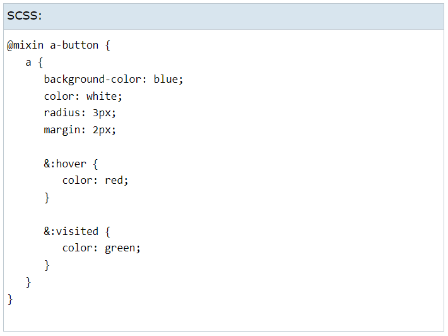448x336 pixels.
Task: Click the closing brace of the visited block
Action: pyautogui.click(x=47, y=265)
